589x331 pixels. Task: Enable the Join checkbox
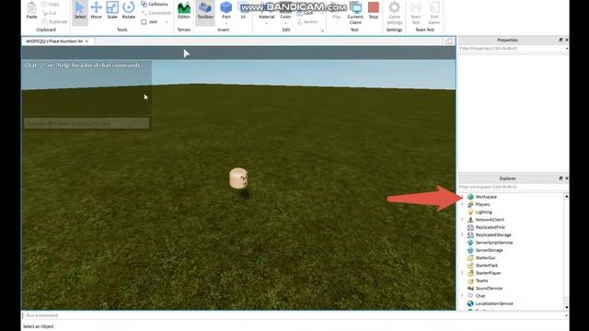click(x=144, y=22)
